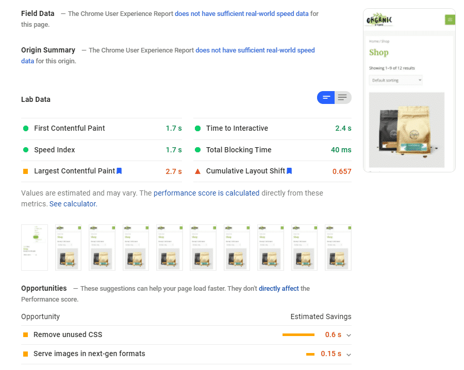Expand the Remove unused CSS opportunity
The height and width of the screenshot is (370, 464).
pos(349,335)
